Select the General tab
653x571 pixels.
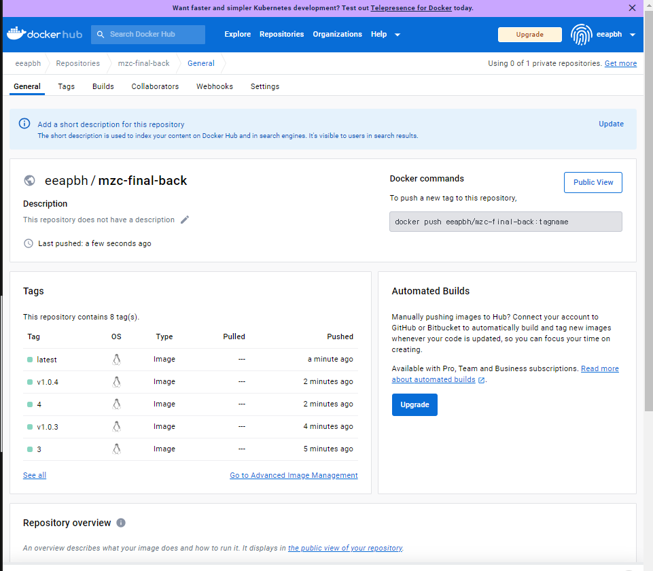[27, 86]
